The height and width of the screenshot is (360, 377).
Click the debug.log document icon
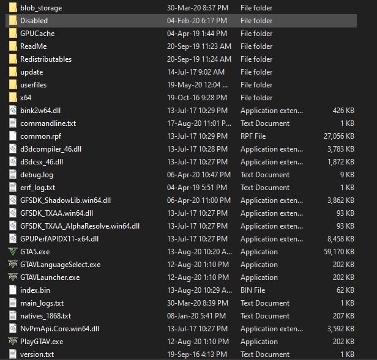pos(13,175)
